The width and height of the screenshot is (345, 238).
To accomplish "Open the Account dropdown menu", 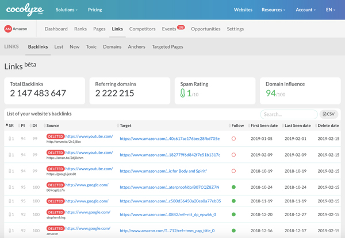I will pyautogui.click(x=306, y=10).
